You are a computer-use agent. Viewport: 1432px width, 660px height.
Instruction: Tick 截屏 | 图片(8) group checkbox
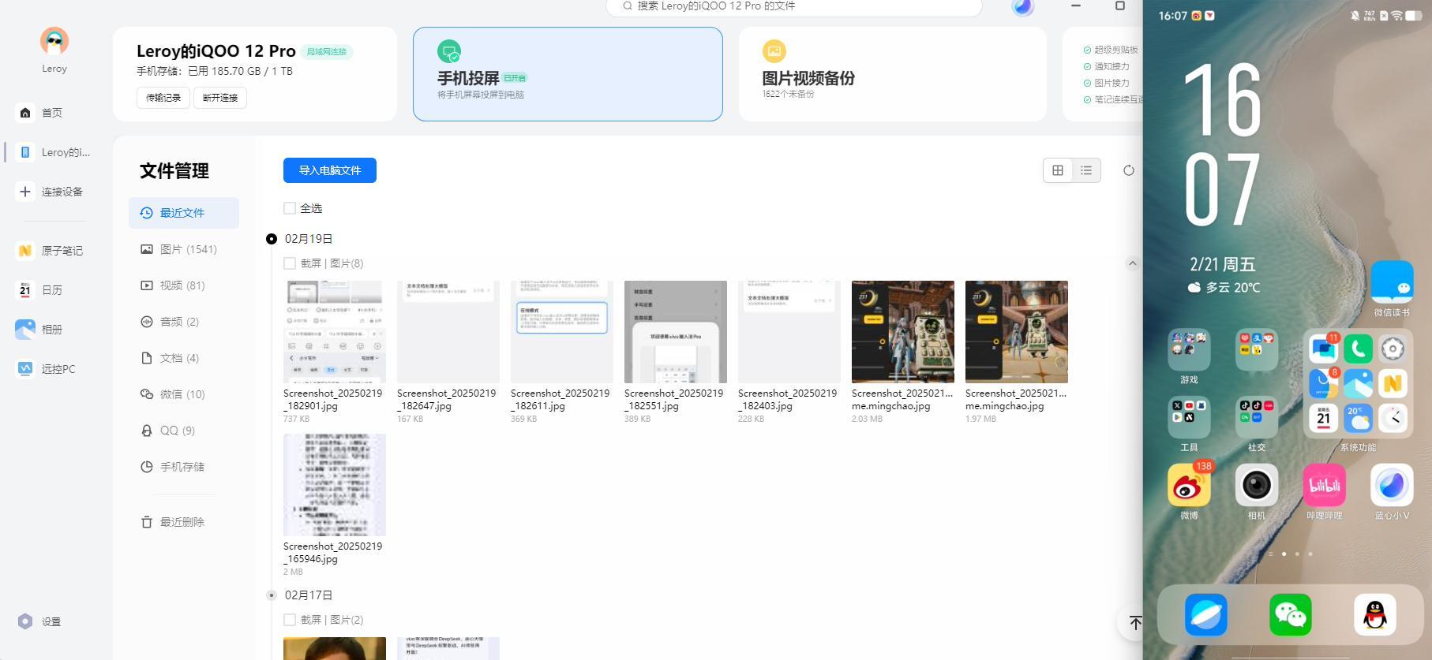[x=290, y=263]
